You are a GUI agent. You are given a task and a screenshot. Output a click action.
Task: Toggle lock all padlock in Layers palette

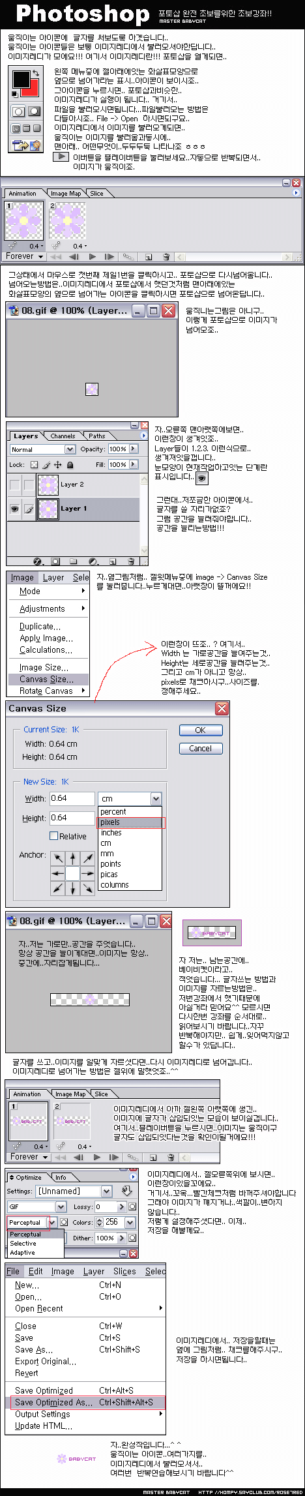(70, 465)
